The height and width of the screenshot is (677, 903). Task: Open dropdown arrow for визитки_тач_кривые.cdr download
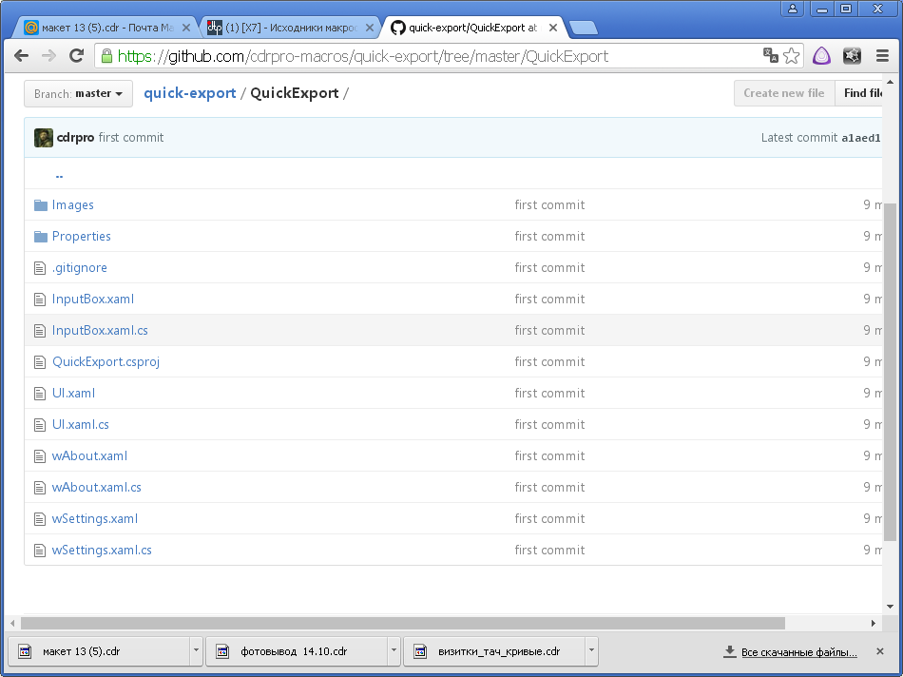click(x=591, y=650)
